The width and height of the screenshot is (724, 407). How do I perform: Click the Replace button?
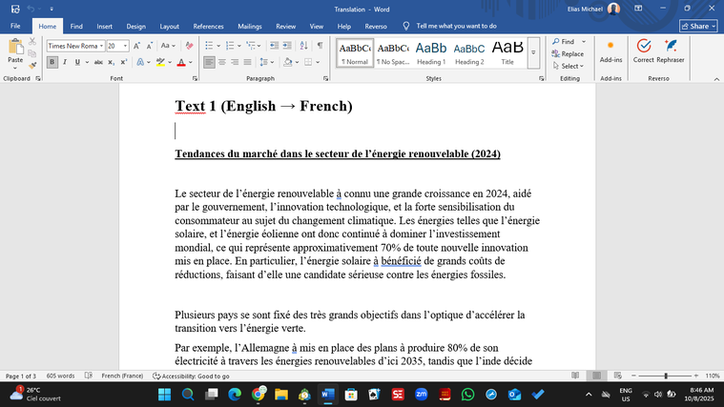click(568, 53)
